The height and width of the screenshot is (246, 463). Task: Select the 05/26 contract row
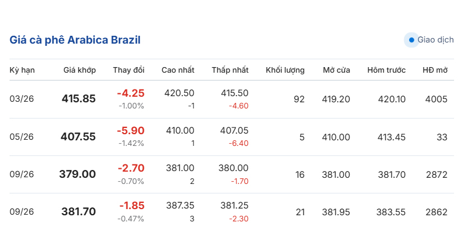pos(22,136)
